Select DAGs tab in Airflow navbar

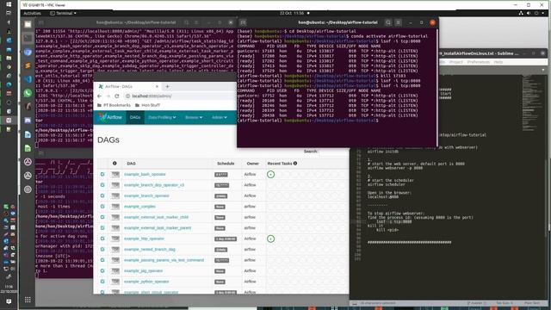135,117
